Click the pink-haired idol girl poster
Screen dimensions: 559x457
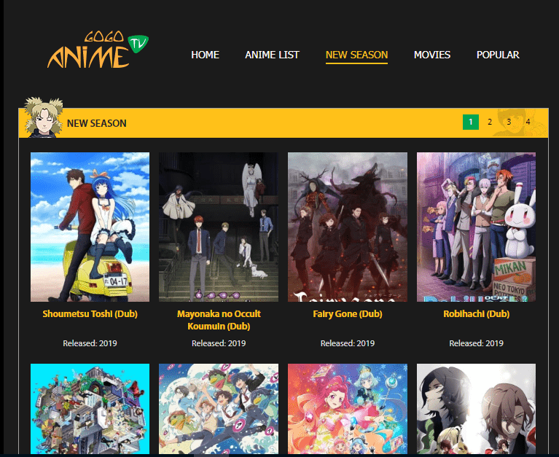click(x=348, y=409)
